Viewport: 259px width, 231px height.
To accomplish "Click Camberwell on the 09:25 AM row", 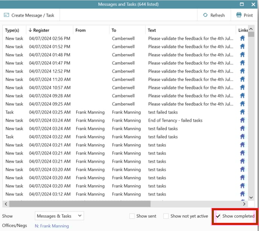I will pyautogui.click(x=123, y=104).
